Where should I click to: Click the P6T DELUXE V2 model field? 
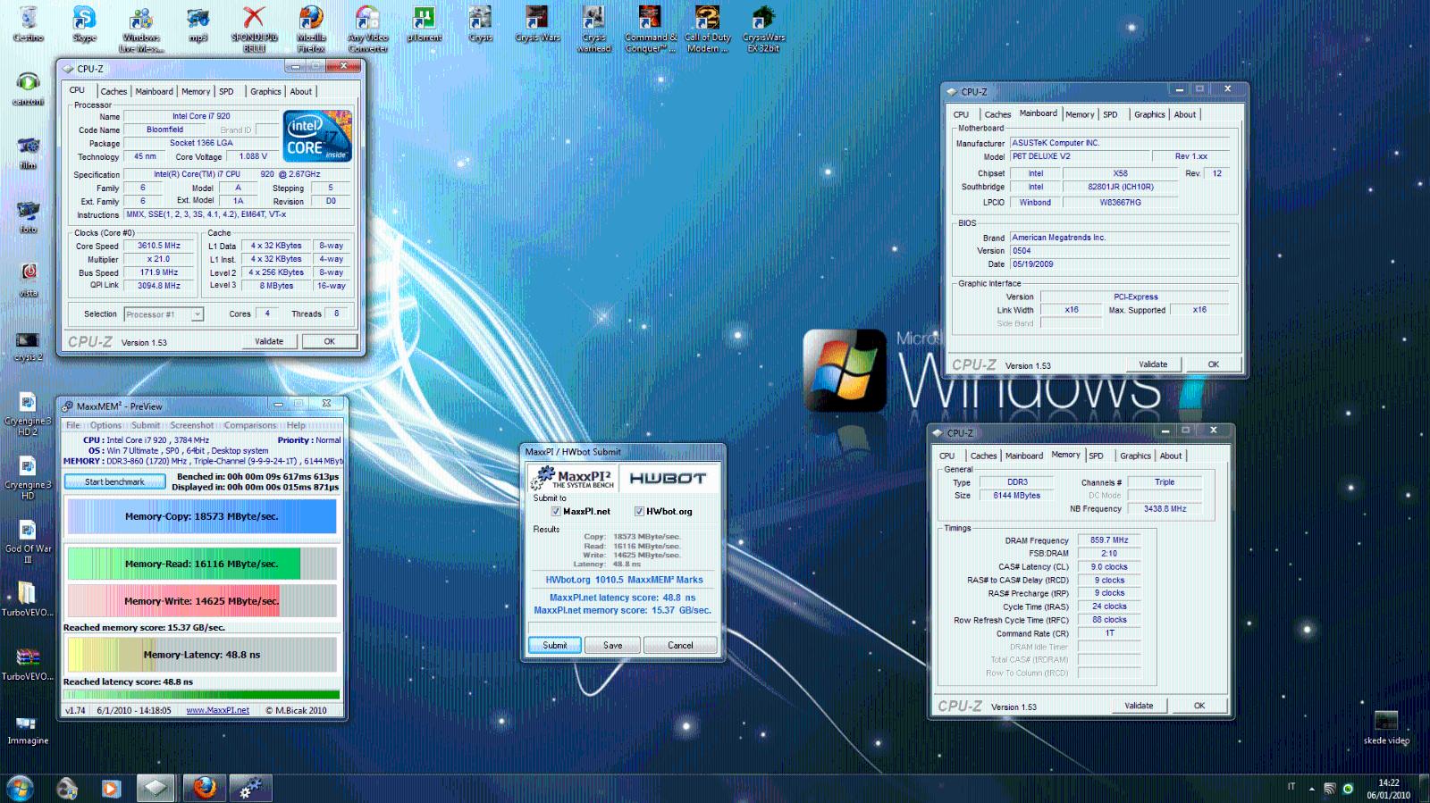coord(1080,156)
